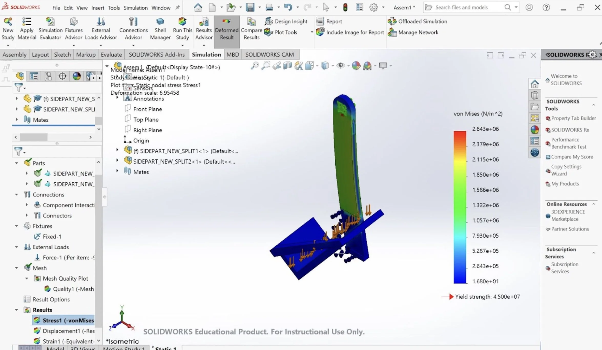Open the Property Tab Builder link
The width and height of the screenshot is (602, 350).
pyautogui.click(x=573, y=118)
